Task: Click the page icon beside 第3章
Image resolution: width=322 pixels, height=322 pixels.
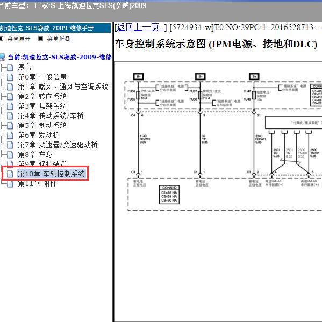Action: point(10,106)
